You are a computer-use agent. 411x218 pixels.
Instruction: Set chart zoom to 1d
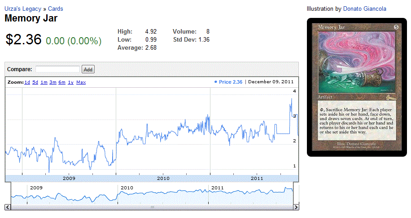27,82
